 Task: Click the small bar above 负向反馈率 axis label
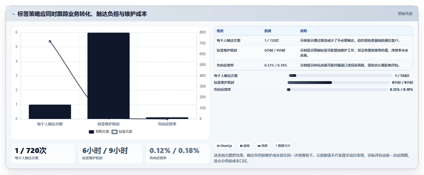coord(167,118)
